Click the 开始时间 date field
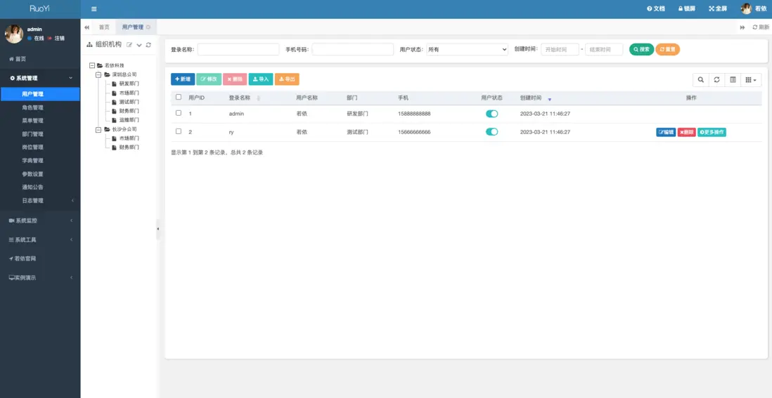Viewport: 772px width, 398px height. click(x=560, y=49)
